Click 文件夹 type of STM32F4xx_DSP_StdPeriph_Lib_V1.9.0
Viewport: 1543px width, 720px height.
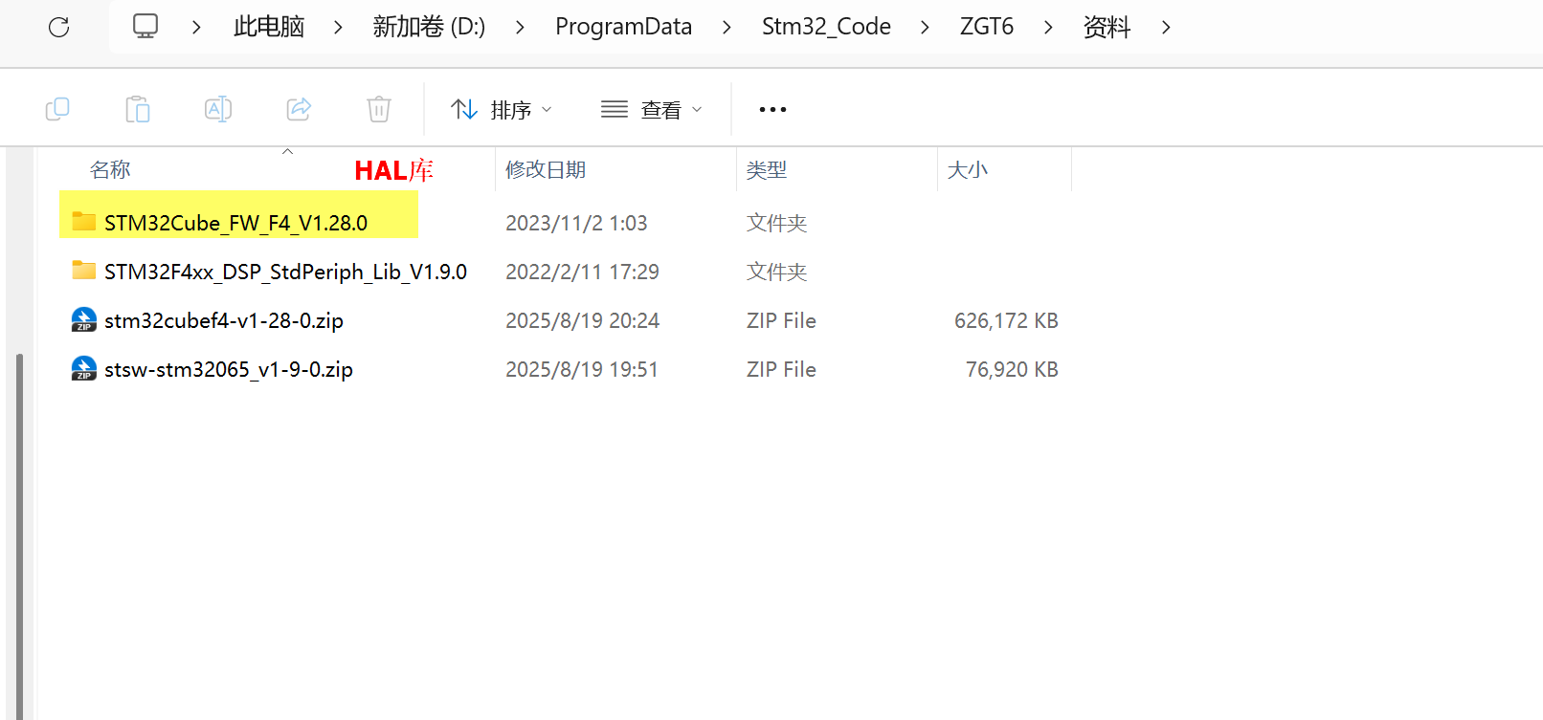click(776, 272)
